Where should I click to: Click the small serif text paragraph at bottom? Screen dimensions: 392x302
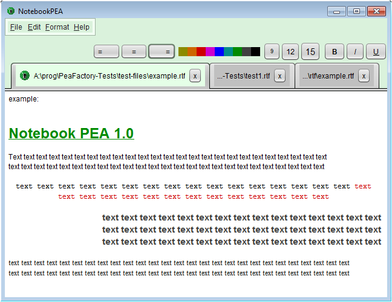tap(178, 268)
